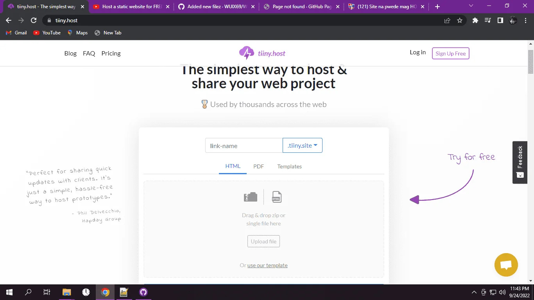Open File Explorer from the taskbar

67,292
